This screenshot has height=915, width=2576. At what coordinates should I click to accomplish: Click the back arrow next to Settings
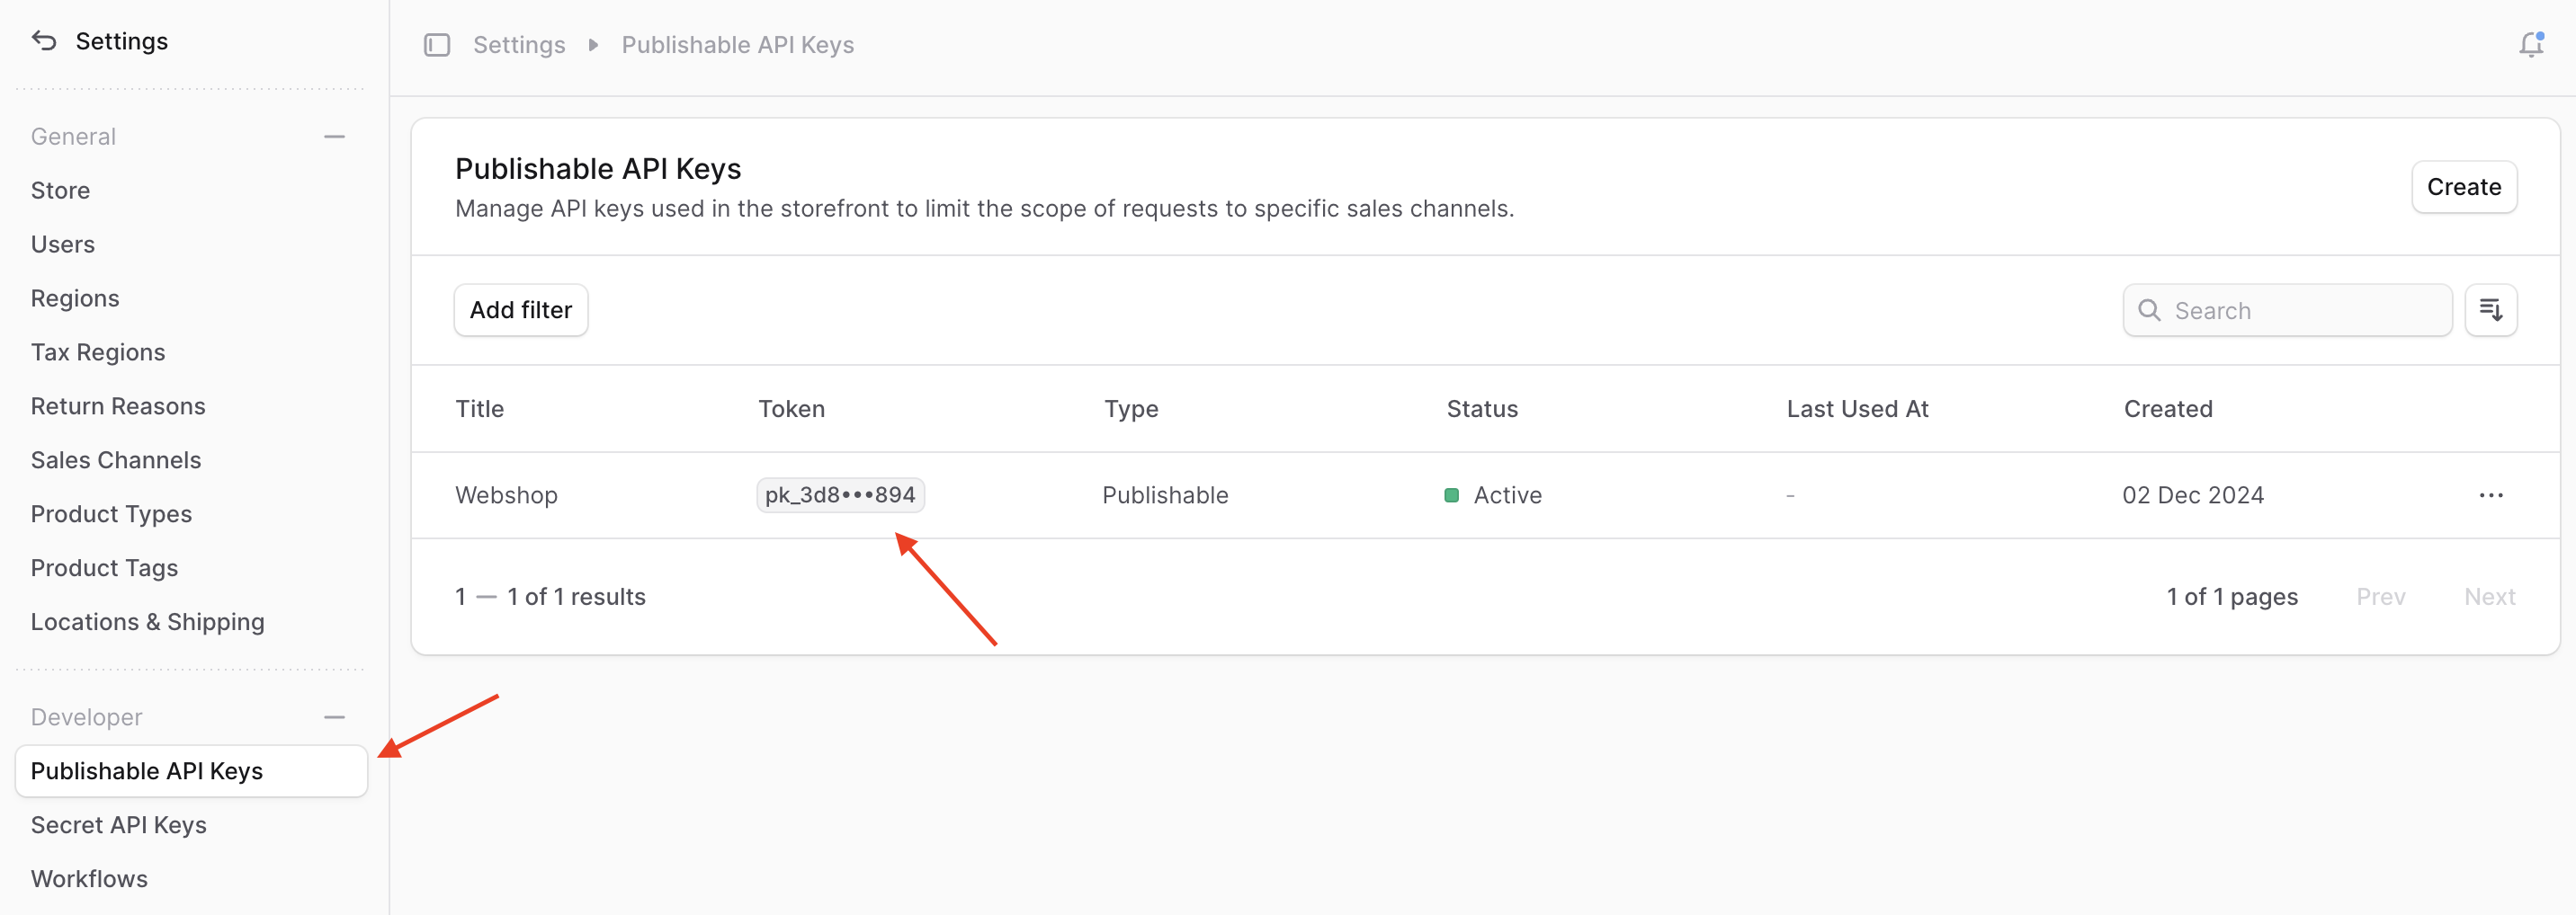[42, 40]
